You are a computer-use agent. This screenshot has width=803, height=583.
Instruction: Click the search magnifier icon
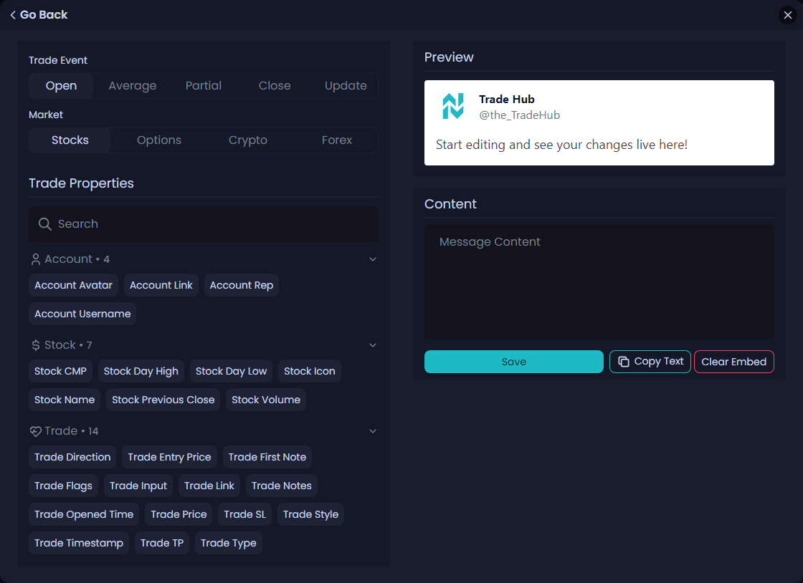pyautogui.click(x=44, y=224)
